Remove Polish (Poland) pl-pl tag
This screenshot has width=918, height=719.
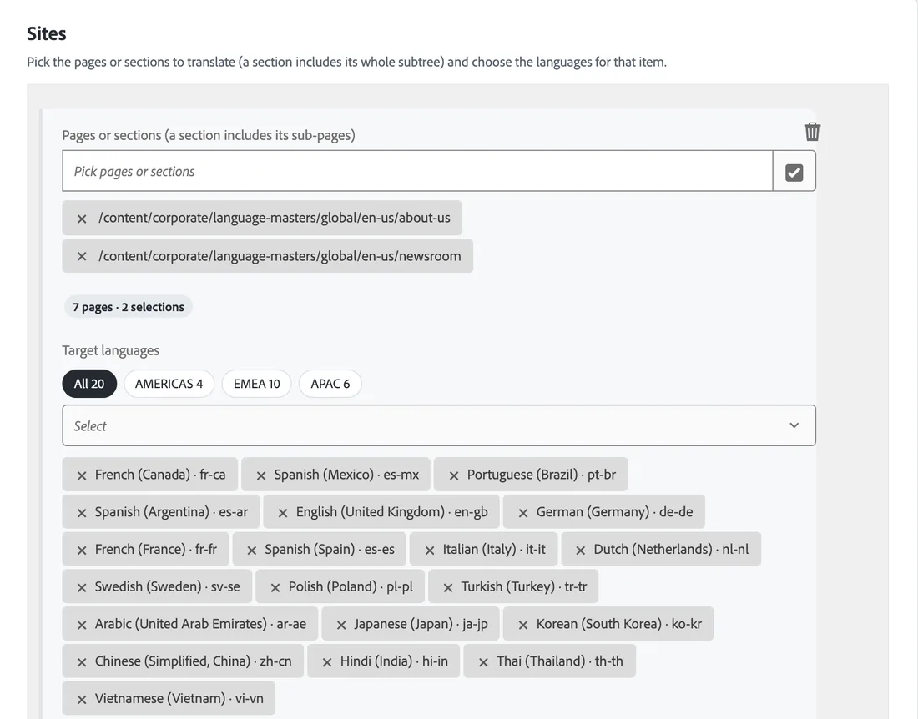(x=275, y=588)
